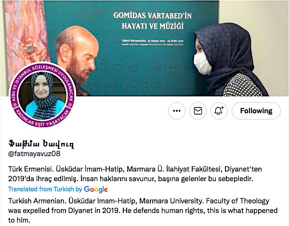
Task: Open the circular profile picture
Action: point(42,95)
